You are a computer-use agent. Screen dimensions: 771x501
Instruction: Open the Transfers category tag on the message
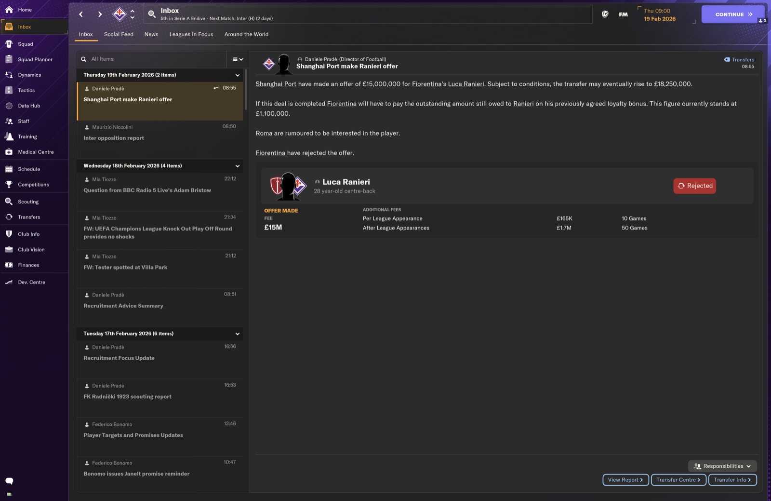(x=739, y=60)
